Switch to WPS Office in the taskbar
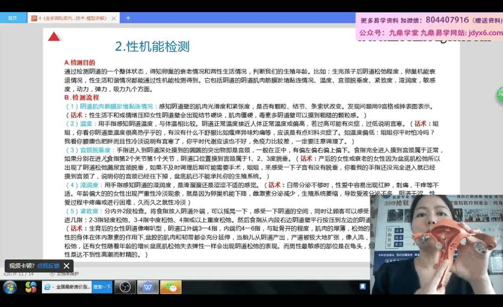 [x=148, y=287]
